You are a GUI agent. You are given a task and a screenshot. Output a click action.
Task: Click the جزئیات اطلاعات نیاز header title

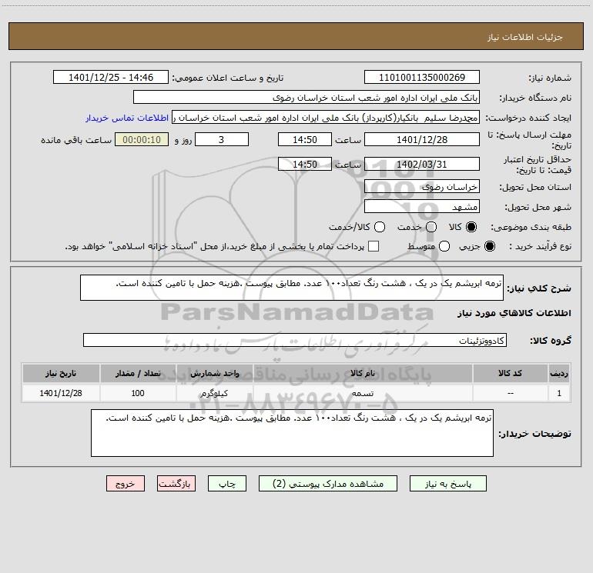point(525,37)
